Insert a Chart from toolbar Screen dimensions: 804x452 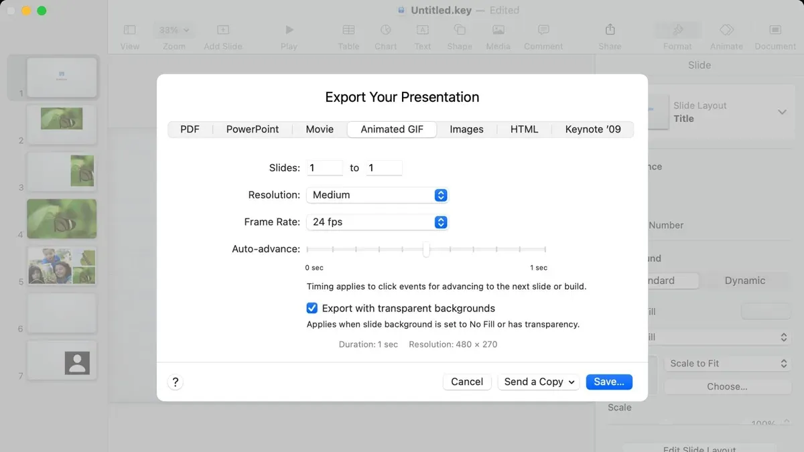pos(386,30)
